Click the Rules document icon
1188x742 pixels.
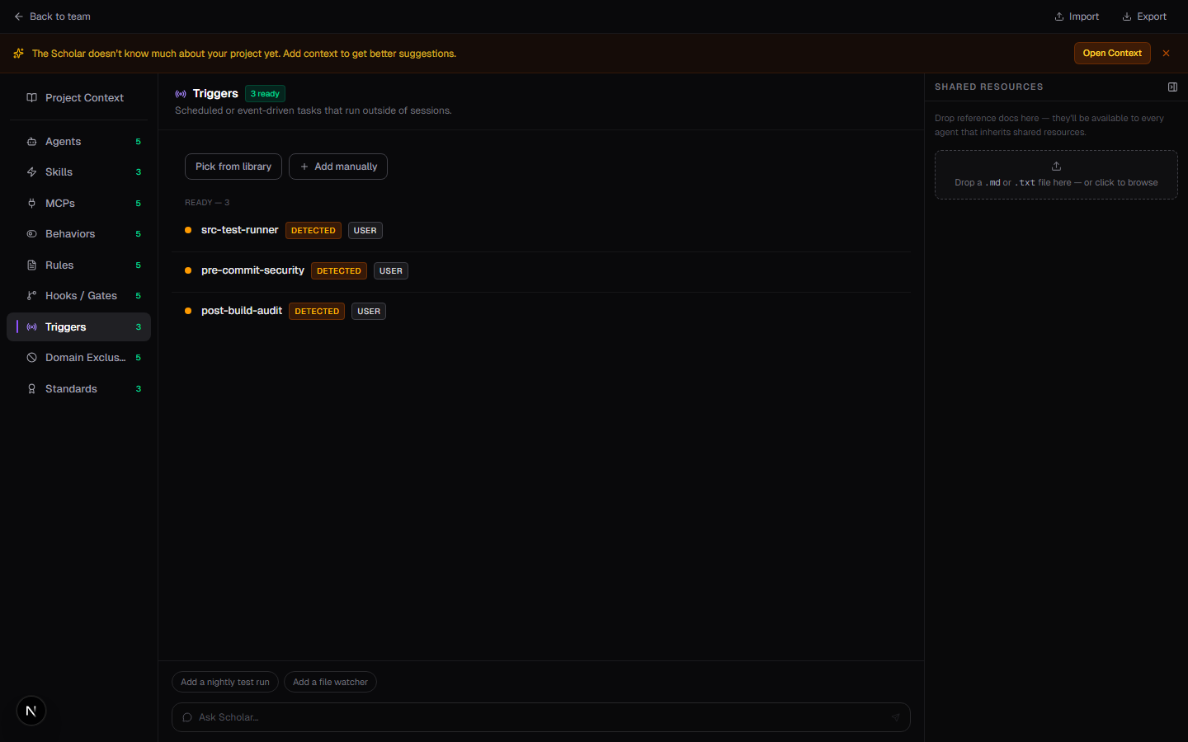click(x=31, y=265)
